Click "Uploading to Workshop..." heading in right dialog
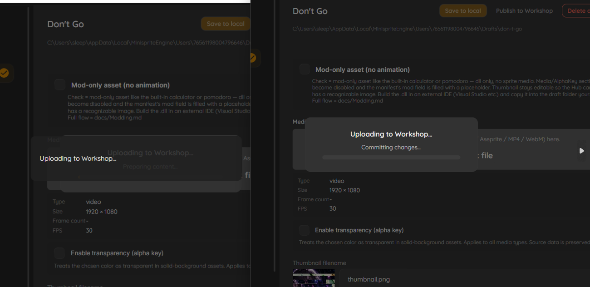The width and height of the screenshot is (590, 287). point(391,134)
